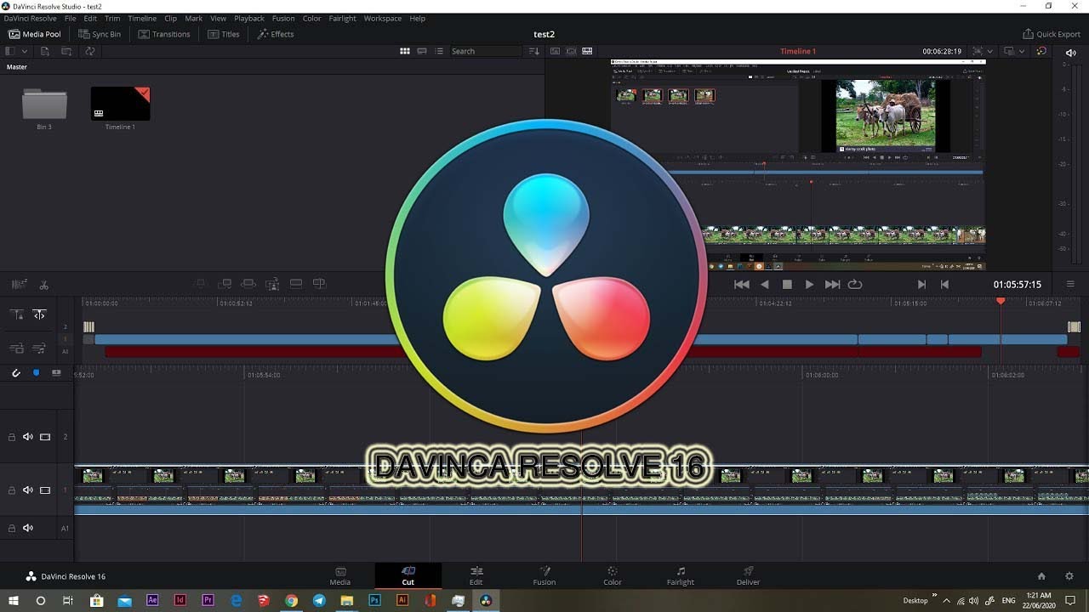Go to the previous edit point
The height and width of the screenshot is (612, 1089).
(944, 285)
